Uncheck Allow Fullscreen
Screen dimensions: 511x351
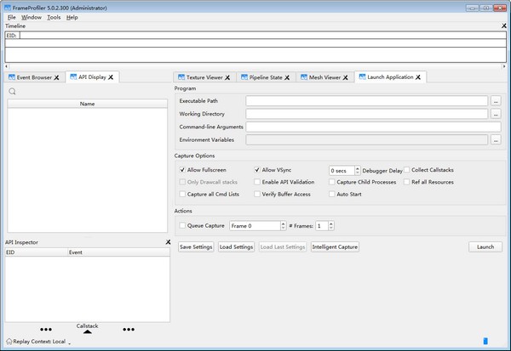(182, 170)
